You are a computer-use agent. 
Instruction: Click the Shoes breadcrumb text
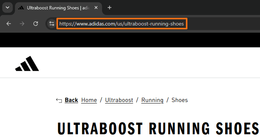point(180,100)
